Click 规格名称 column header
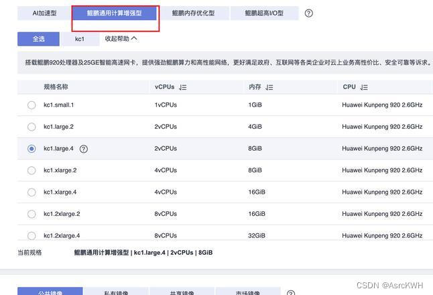 pos(56,87)
